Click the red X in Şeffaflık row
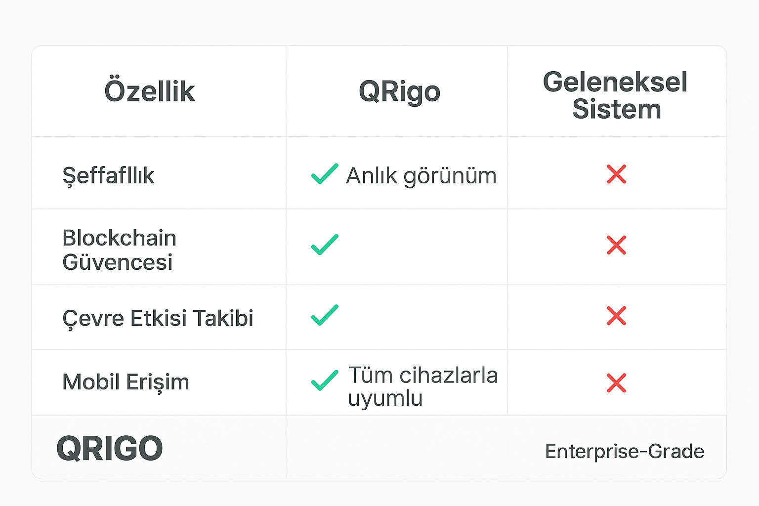This screenshot has width=759, height=506. (616, 174)
